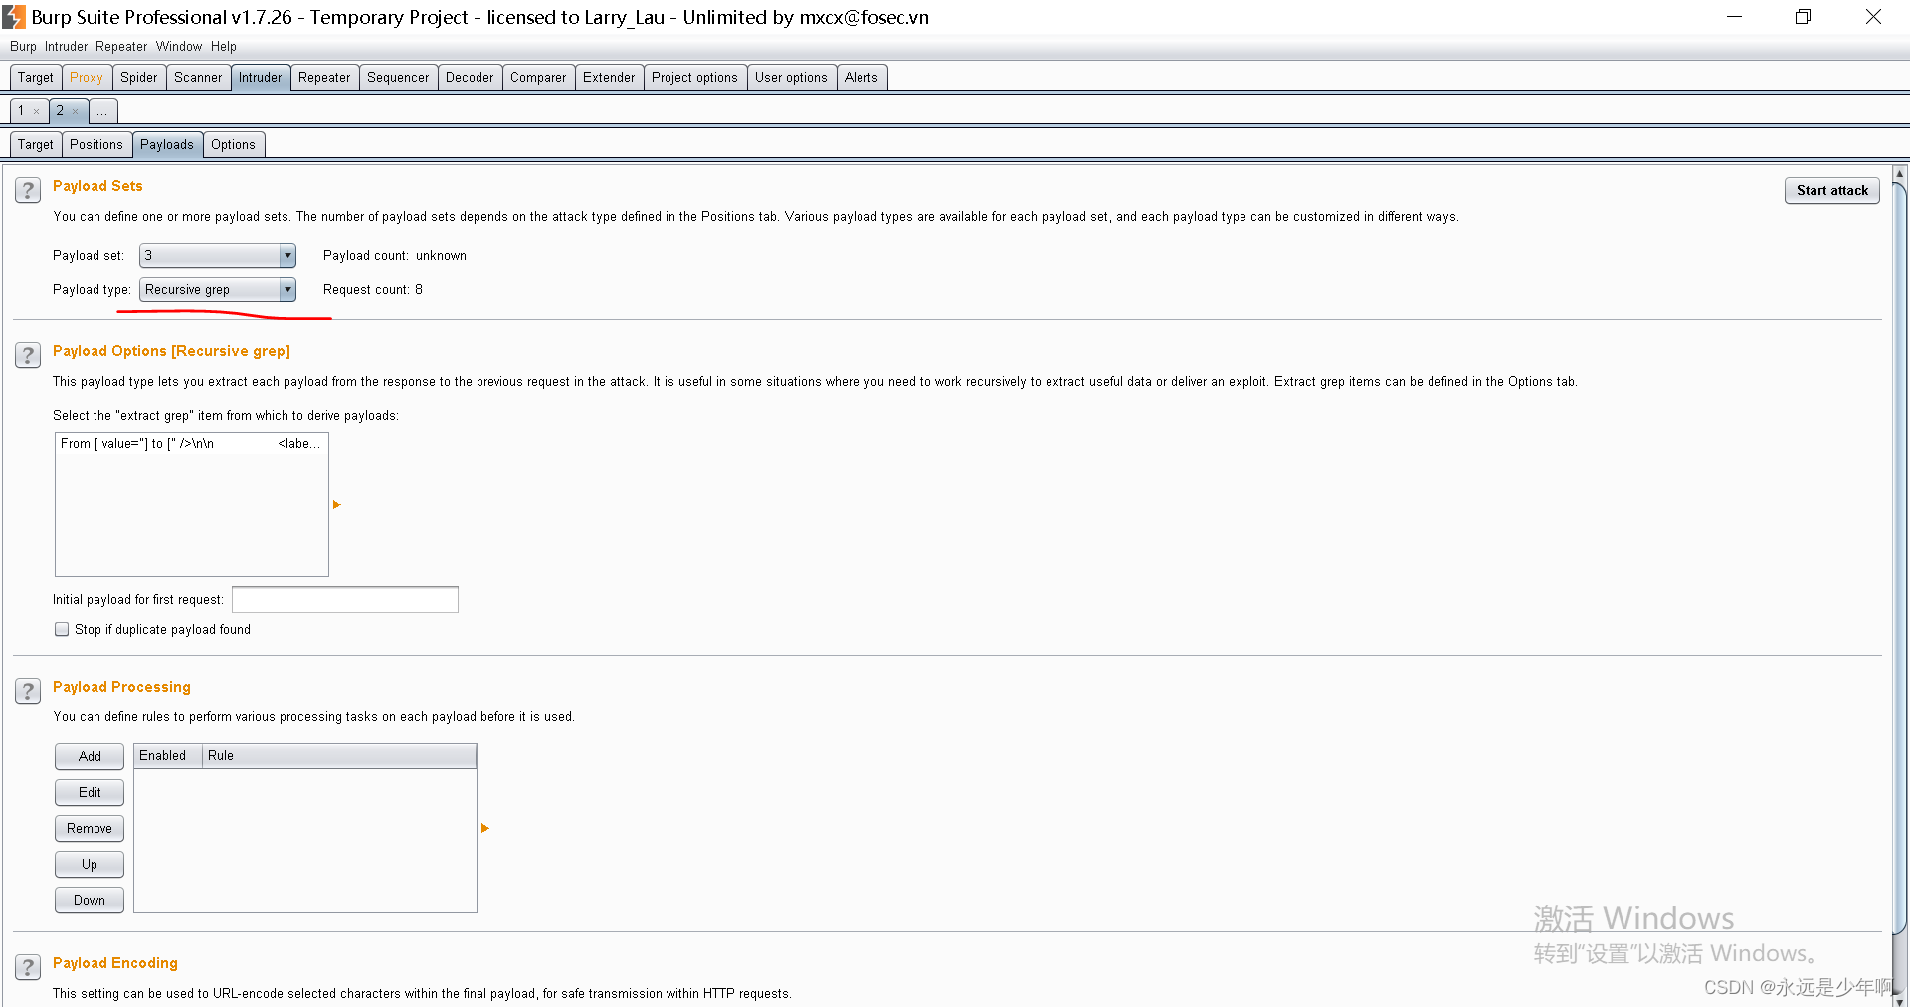
Task: Select Intruder attack tab 2
Action: tap(60, 111)
